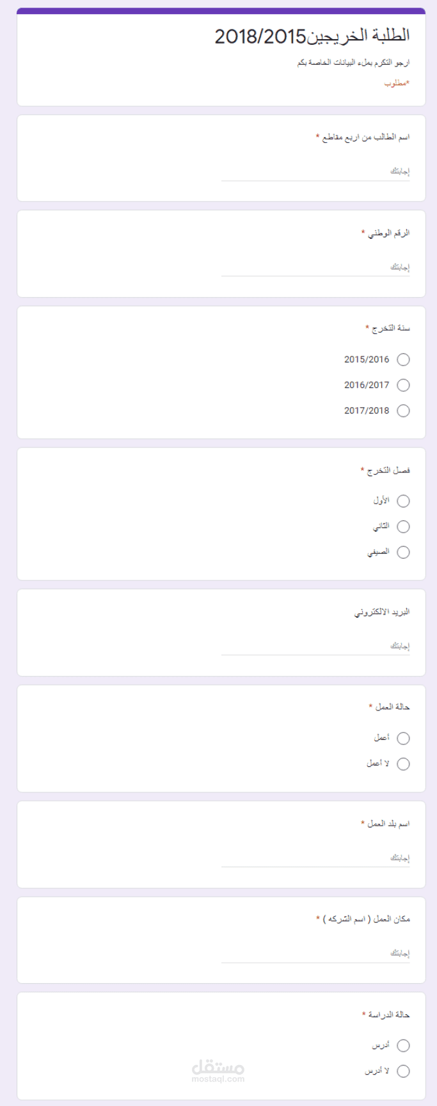Click the company name (مكان العمل) answer field
The height and width of the screenshot is (1106, 437).
[x=315, y=954]
